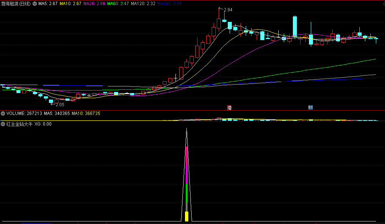Click the XG: 0.00 value
Image resolution: width=385 pixels, height=224 pixels.
(43, 124)
